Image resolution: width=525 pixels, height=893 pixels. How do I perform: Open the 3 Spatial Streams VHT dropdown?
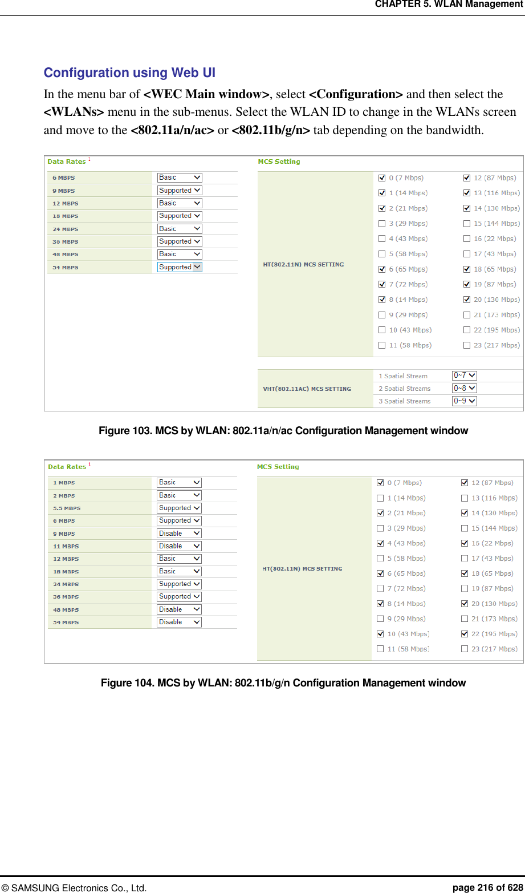point(464,401)
